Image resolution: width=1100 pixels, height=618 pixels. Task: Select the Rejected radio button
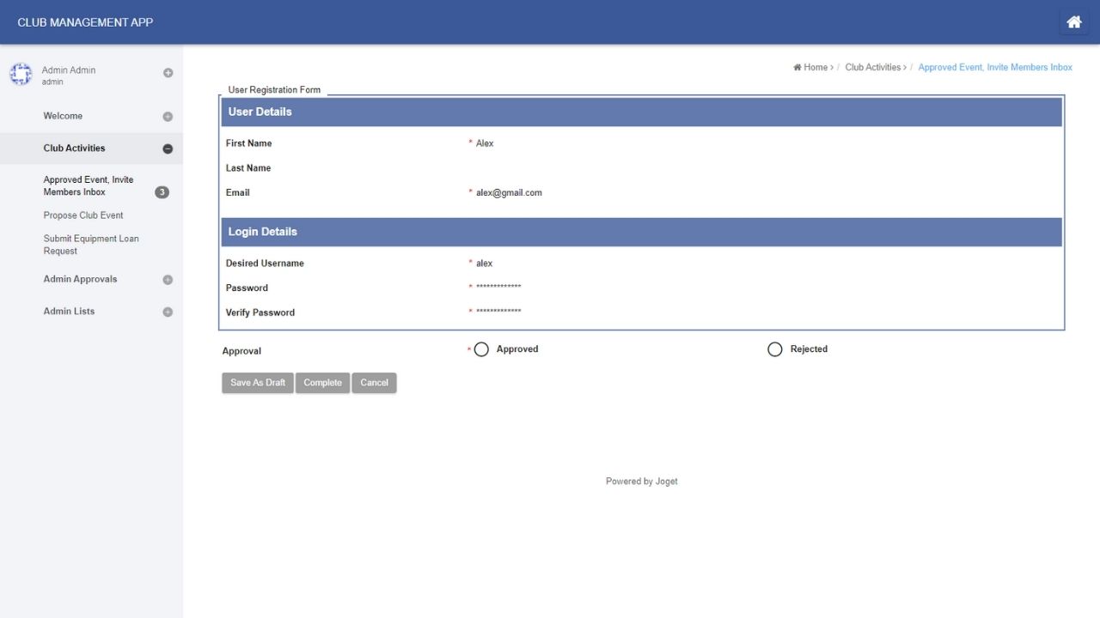775,349
